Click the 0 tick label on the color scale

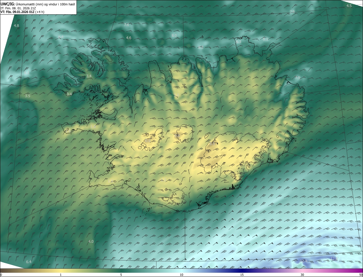coord(1,275)
